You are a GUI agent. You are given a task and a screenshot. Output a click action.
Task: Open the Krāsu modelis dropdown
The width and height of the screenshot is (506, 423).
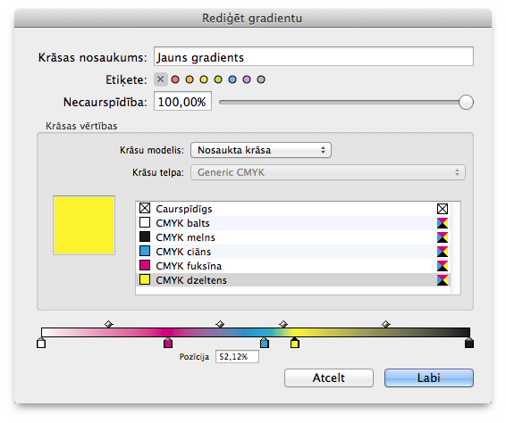(261, 150)
